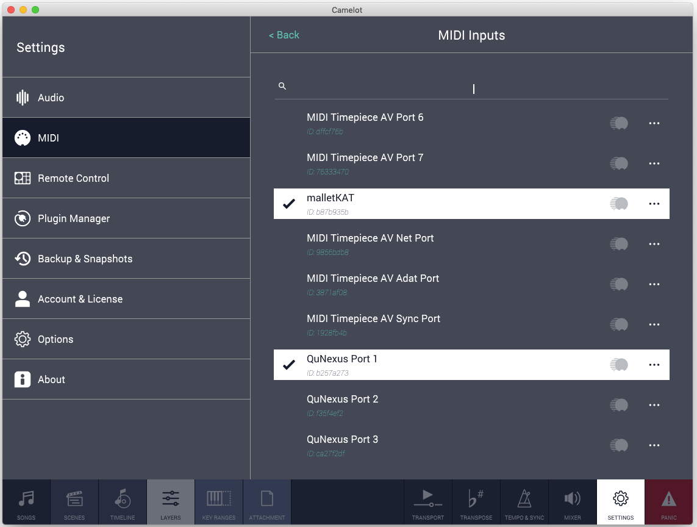
Task: Trigger the Panic button
Action: click(668, 501)
